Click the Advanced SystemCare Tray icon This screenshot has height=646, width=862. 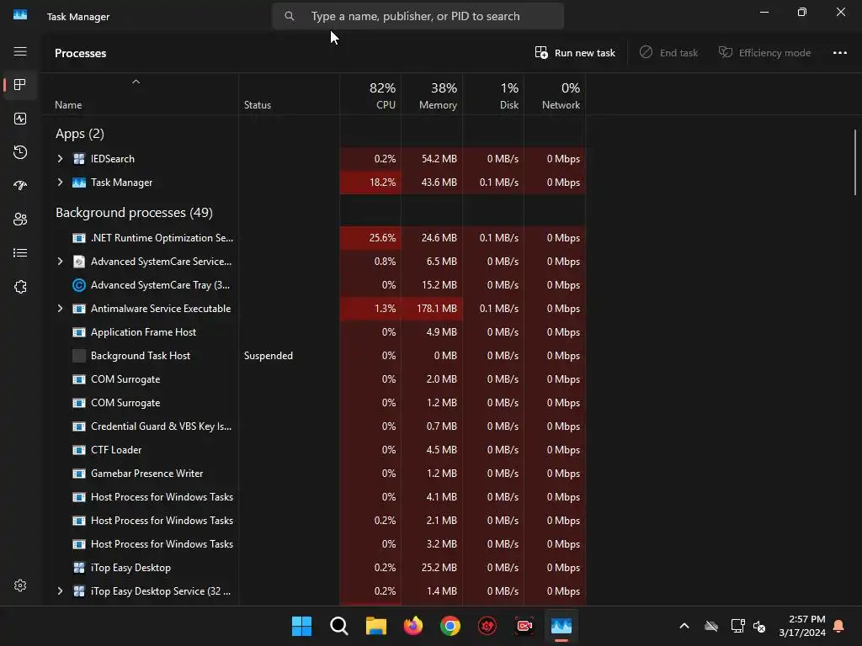tap(79, 285)
